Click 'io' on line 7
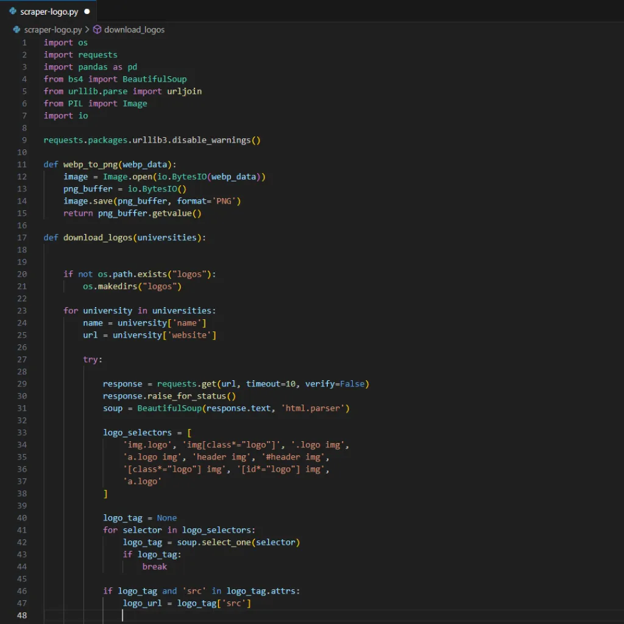Image resolution: width=624 pixels, height=624 pixels. pos(83,116)
